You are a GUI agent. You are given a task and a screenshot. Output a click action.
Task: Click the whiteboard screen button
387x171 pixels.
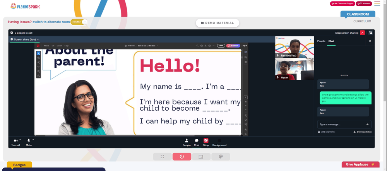point(201,157)
